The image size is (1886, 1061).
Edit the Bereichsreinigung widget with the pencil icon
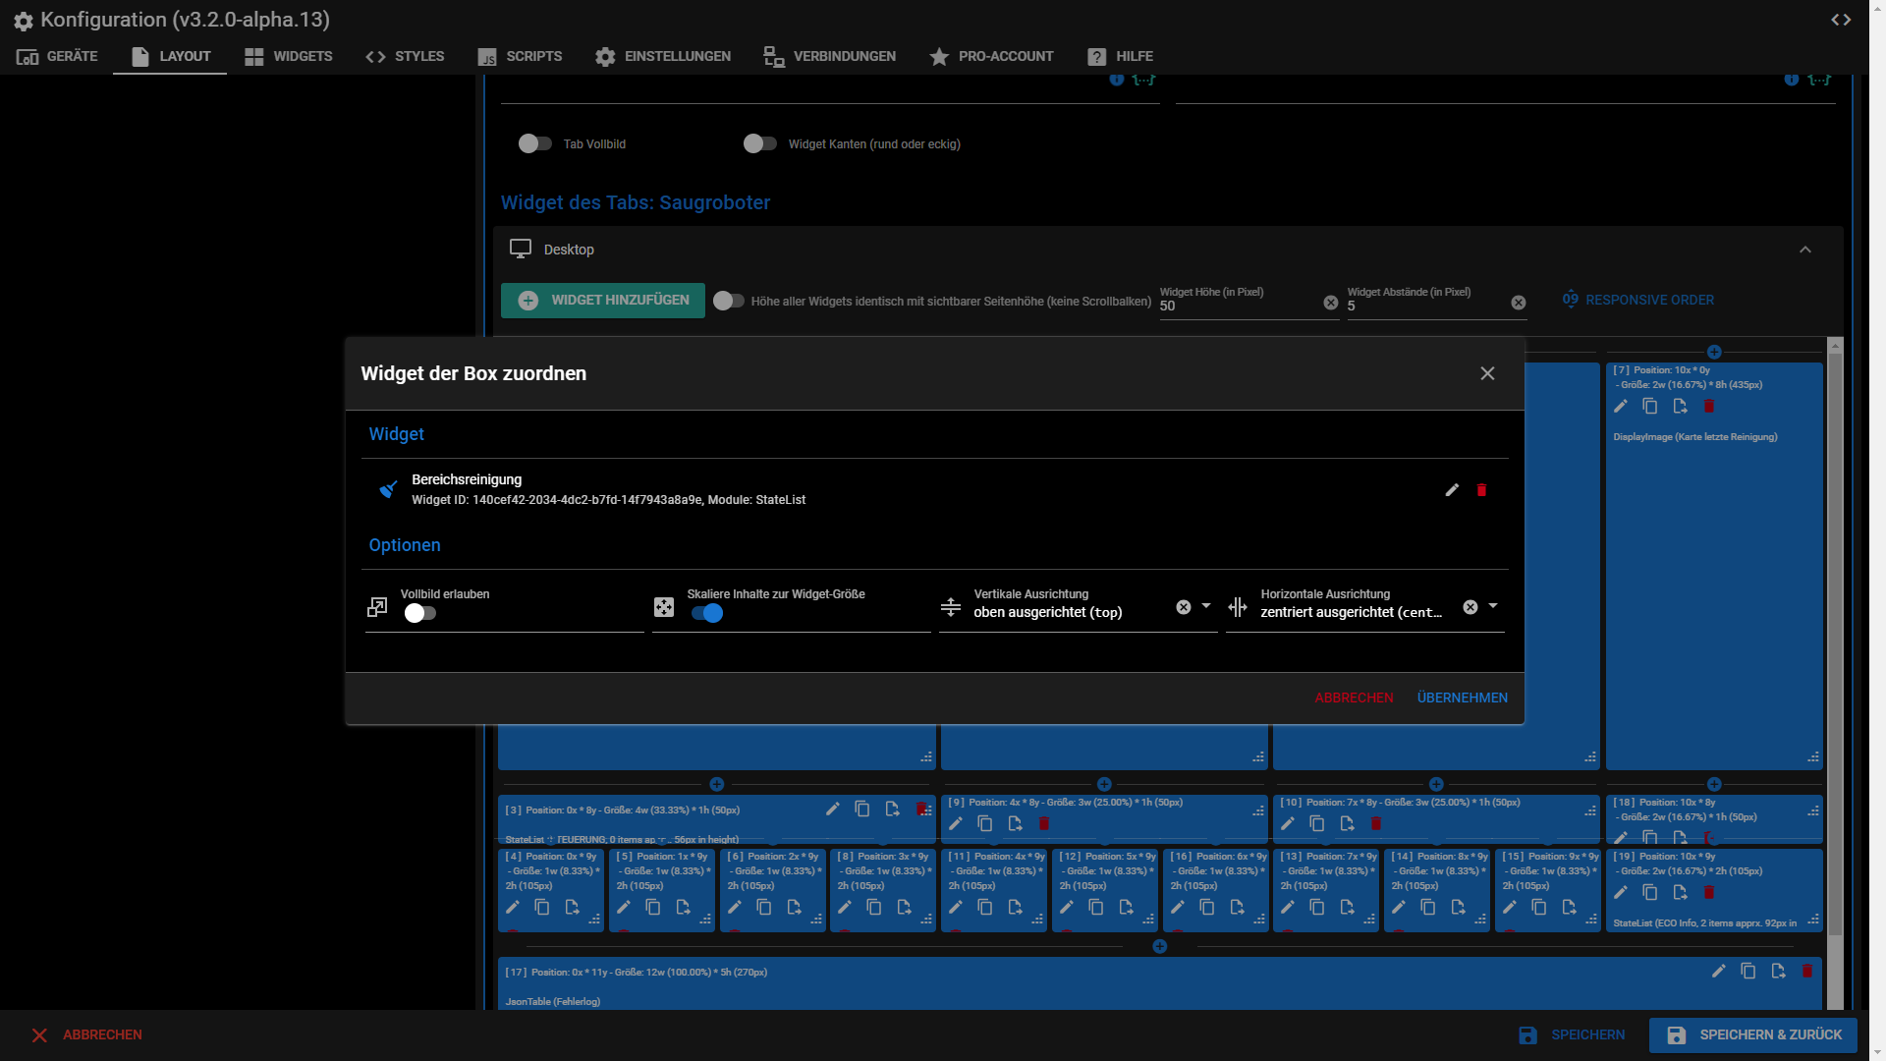click(x=1452, y=490)
